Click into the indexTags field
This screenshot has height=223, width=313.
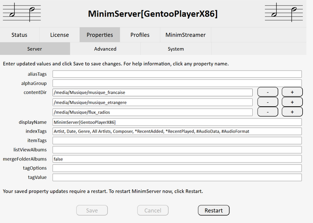click(177, 131)
